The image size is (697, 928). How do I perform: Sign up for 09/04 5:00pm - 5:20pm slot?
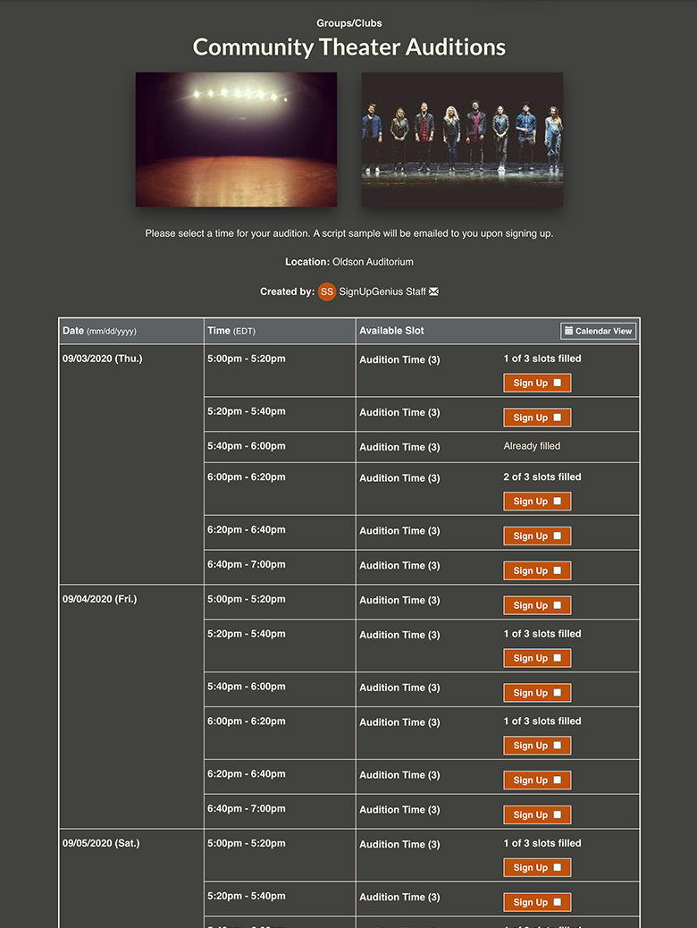(536, 606)
